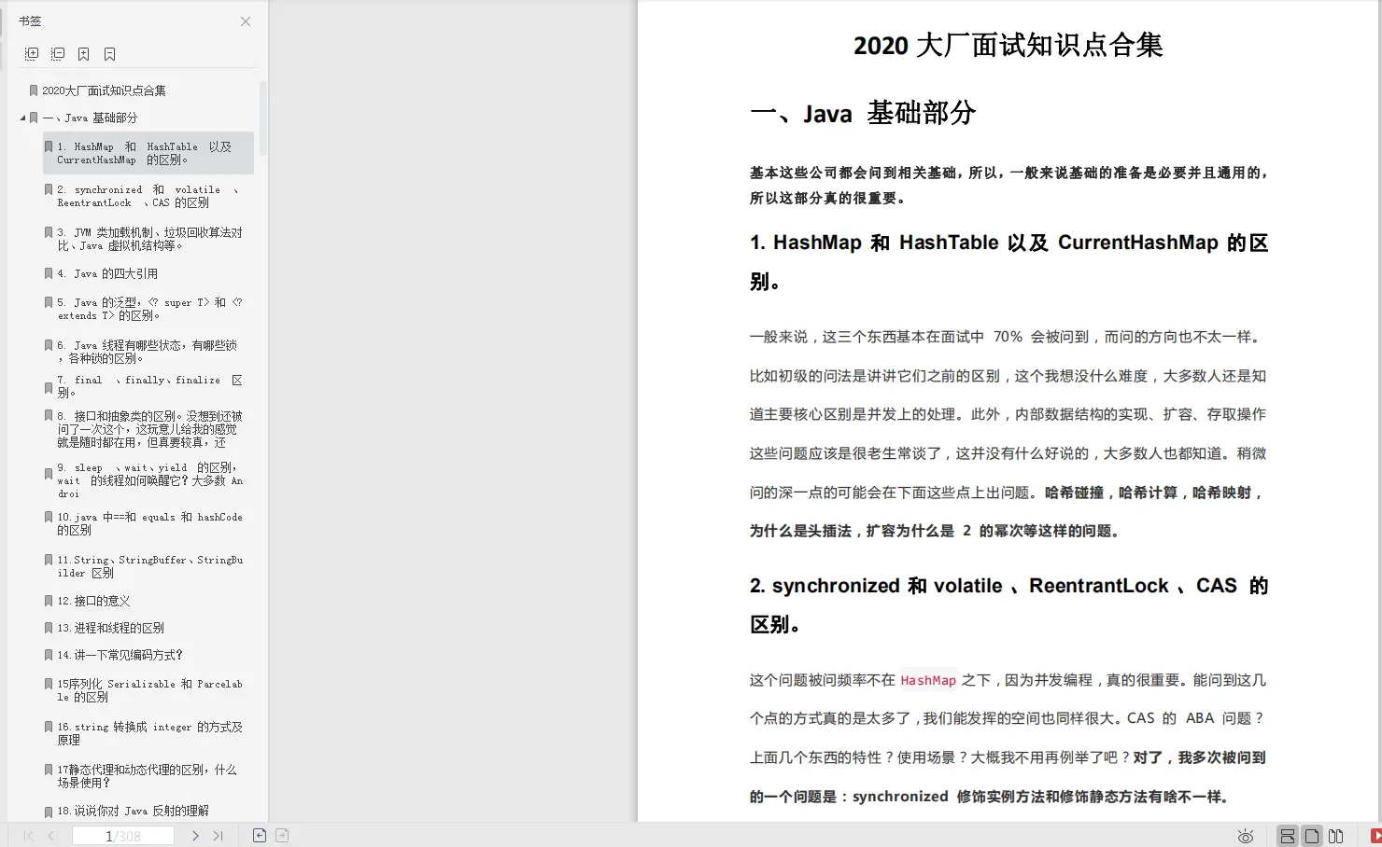Image resolution: width=1382 pixels, height=847 pixels.
Task: Toggle the eye-protection mode icon
Action: coord(1245,836)
